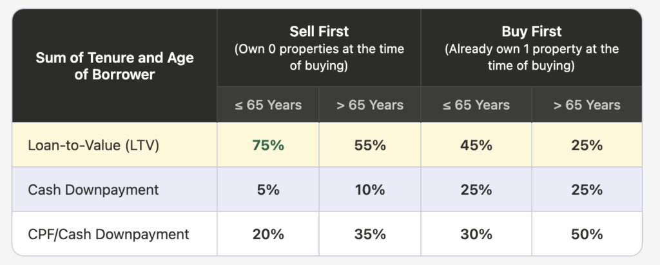This screenshot has height=265, width=660.
Task: Select the 10% Cash Downpayment cell
Action: (x=369, y=190)
